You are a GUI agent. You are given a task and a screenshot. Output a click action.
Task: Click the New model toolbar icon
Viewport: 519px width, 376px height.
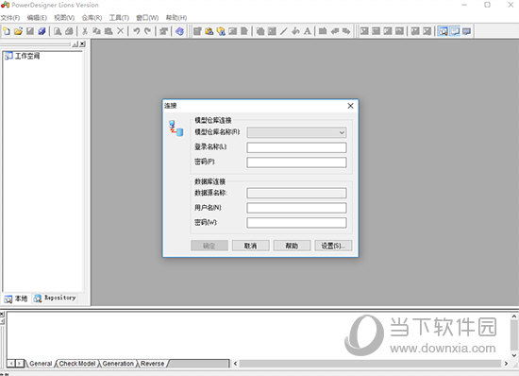click(x=7, y=31)
